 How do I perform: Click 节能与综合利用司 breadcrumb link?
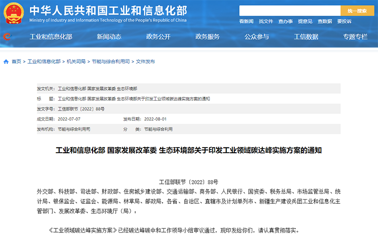(x=111, y=61)
